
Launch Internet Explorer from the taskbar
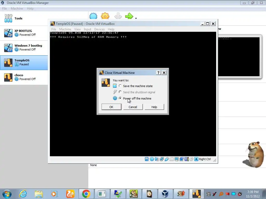[x=23, y=194]
